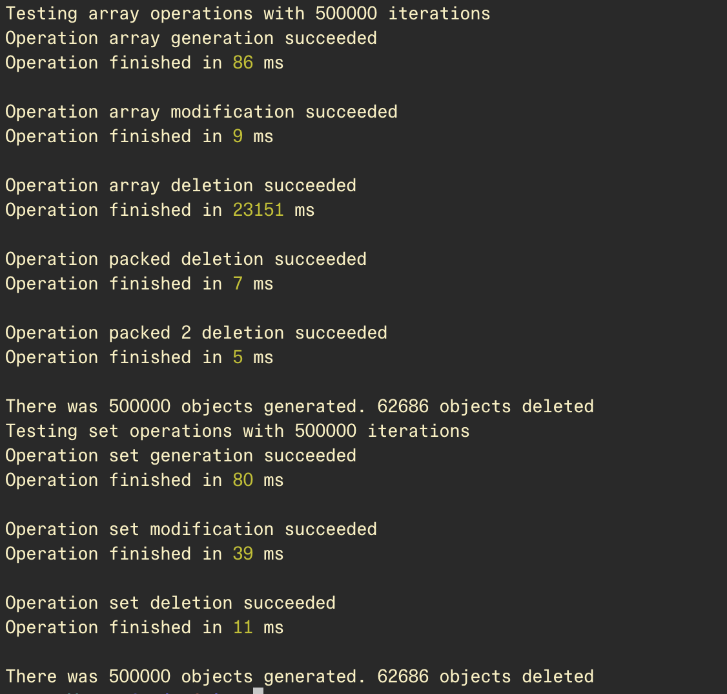
Task: Click 'Operation set generation succeeded' line
Action: [181, 456]
